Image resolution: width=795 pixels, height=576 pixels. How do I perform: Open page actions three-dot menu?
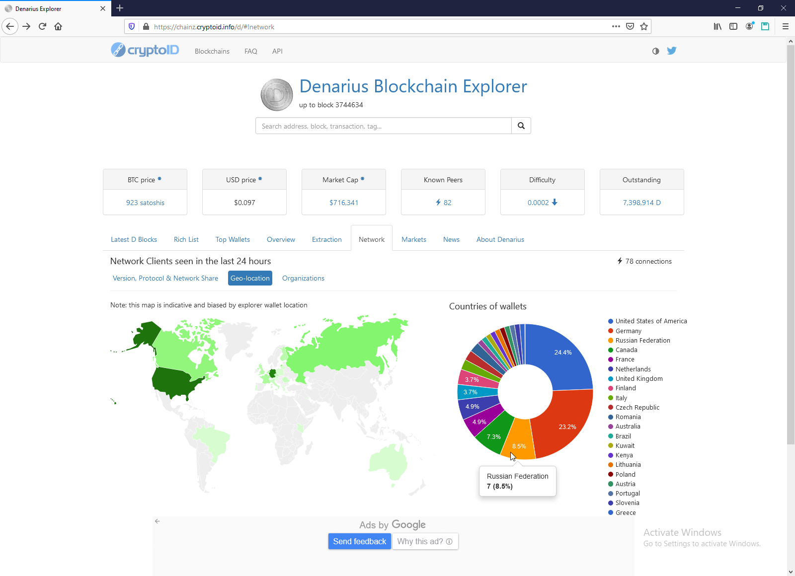click(x=616, y=27)
